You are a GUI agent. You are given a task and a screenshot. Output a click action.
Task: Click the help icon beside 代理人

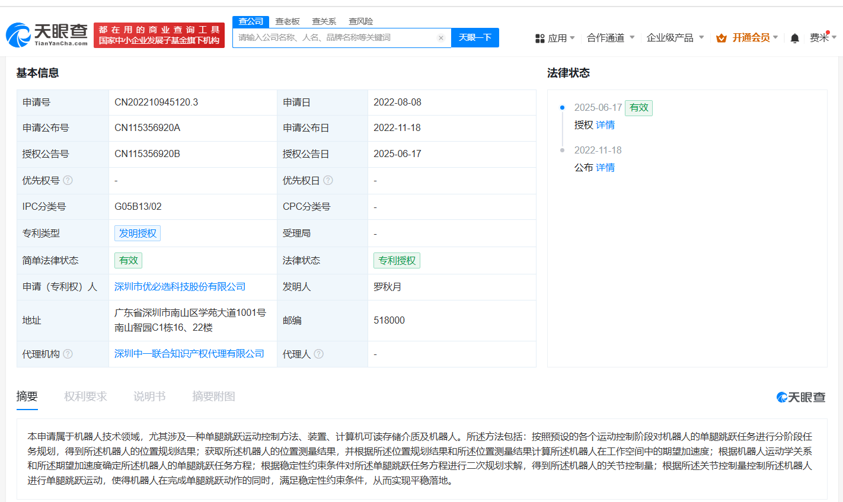[319, 354]
